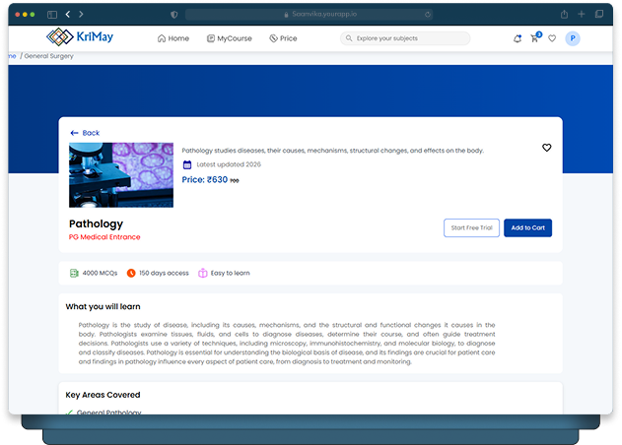The width and height of the screenshot is (622, 445).
Task: Click the Pathology course title
Action: [96, 223]
